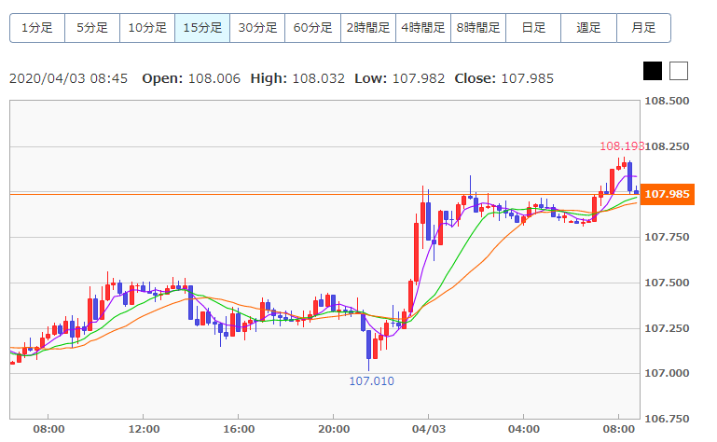Viewport: 717px width, 442px height.
Task: Click the High: 108.032 value
Action: 297,78
